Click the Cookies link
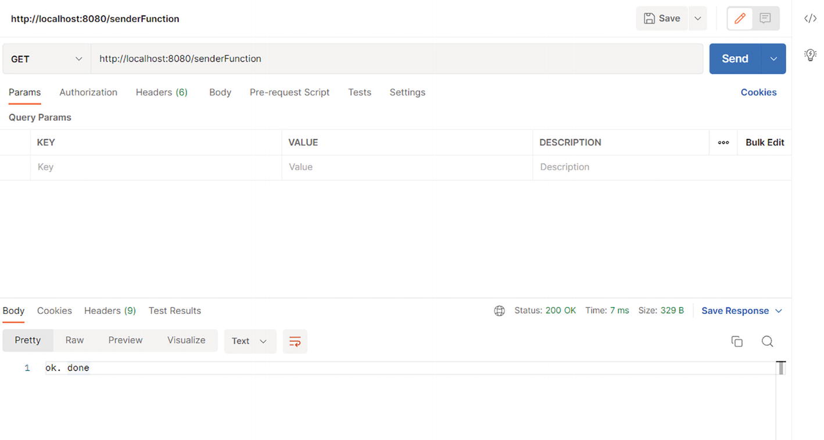Image resolution: width=824 pixels, height=440 pixels. pos(758,92)
